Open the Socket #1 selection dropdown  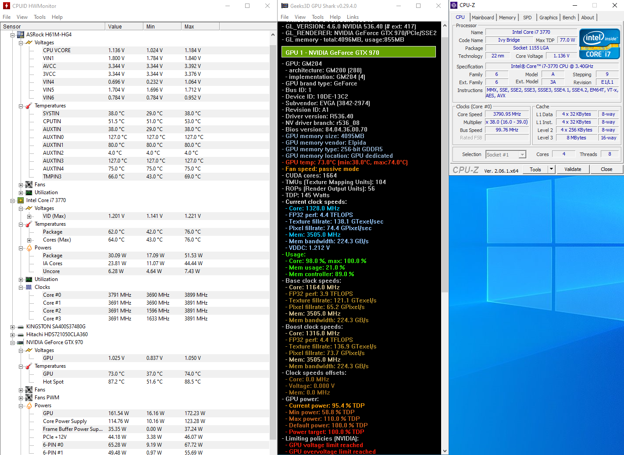click(x=522, y=154)
